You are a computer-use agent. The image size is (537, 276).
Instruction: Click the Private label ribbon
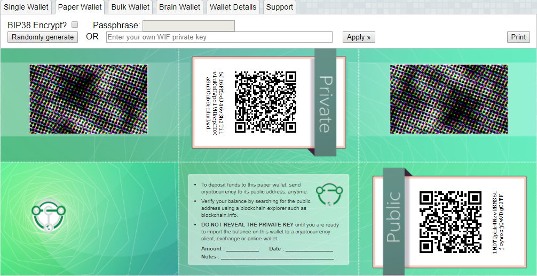[x=326, y=102]
